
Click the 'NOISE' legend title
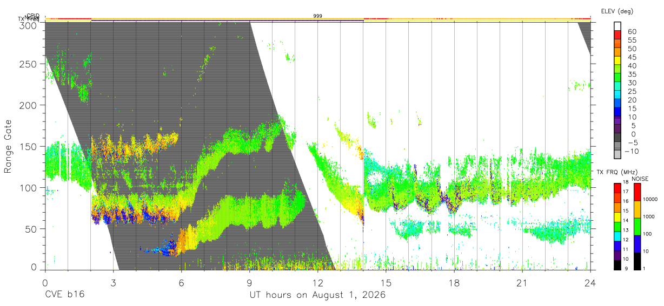point(640,179)
